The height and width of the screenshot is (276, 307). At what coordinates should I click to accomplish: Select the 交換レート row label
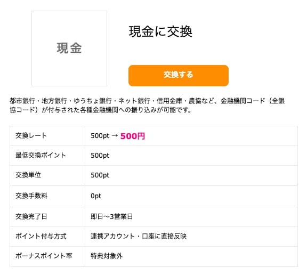[x=31, y=135]
